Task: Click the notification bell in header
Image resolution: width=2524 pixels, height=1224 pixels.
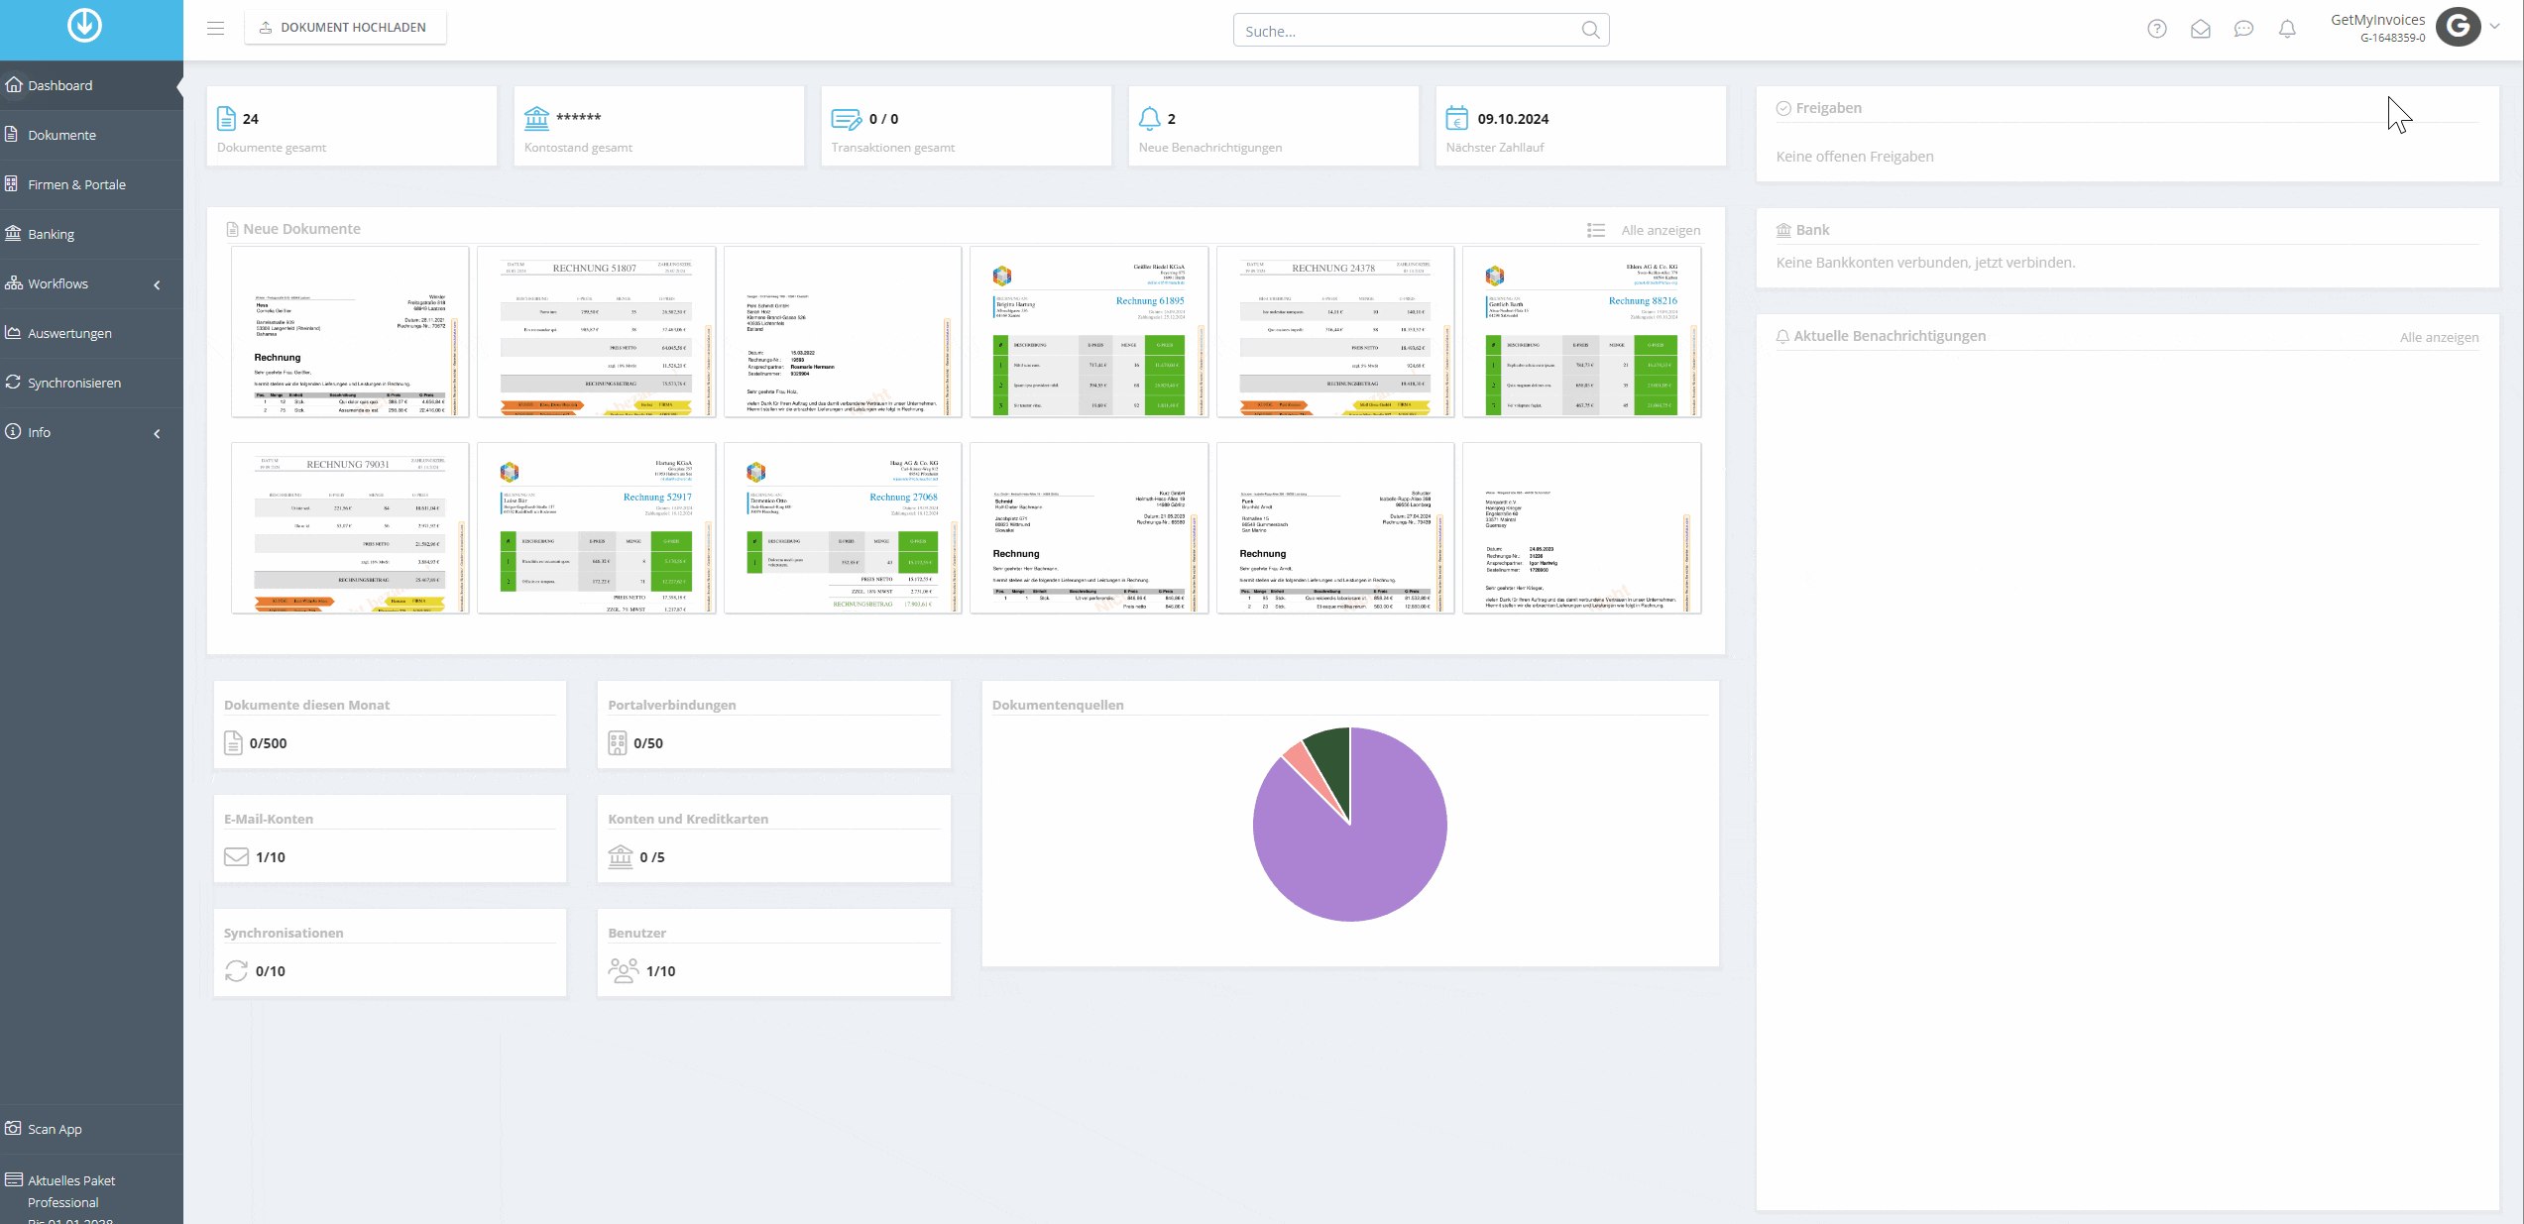Action: click(x=2287, y=30)
